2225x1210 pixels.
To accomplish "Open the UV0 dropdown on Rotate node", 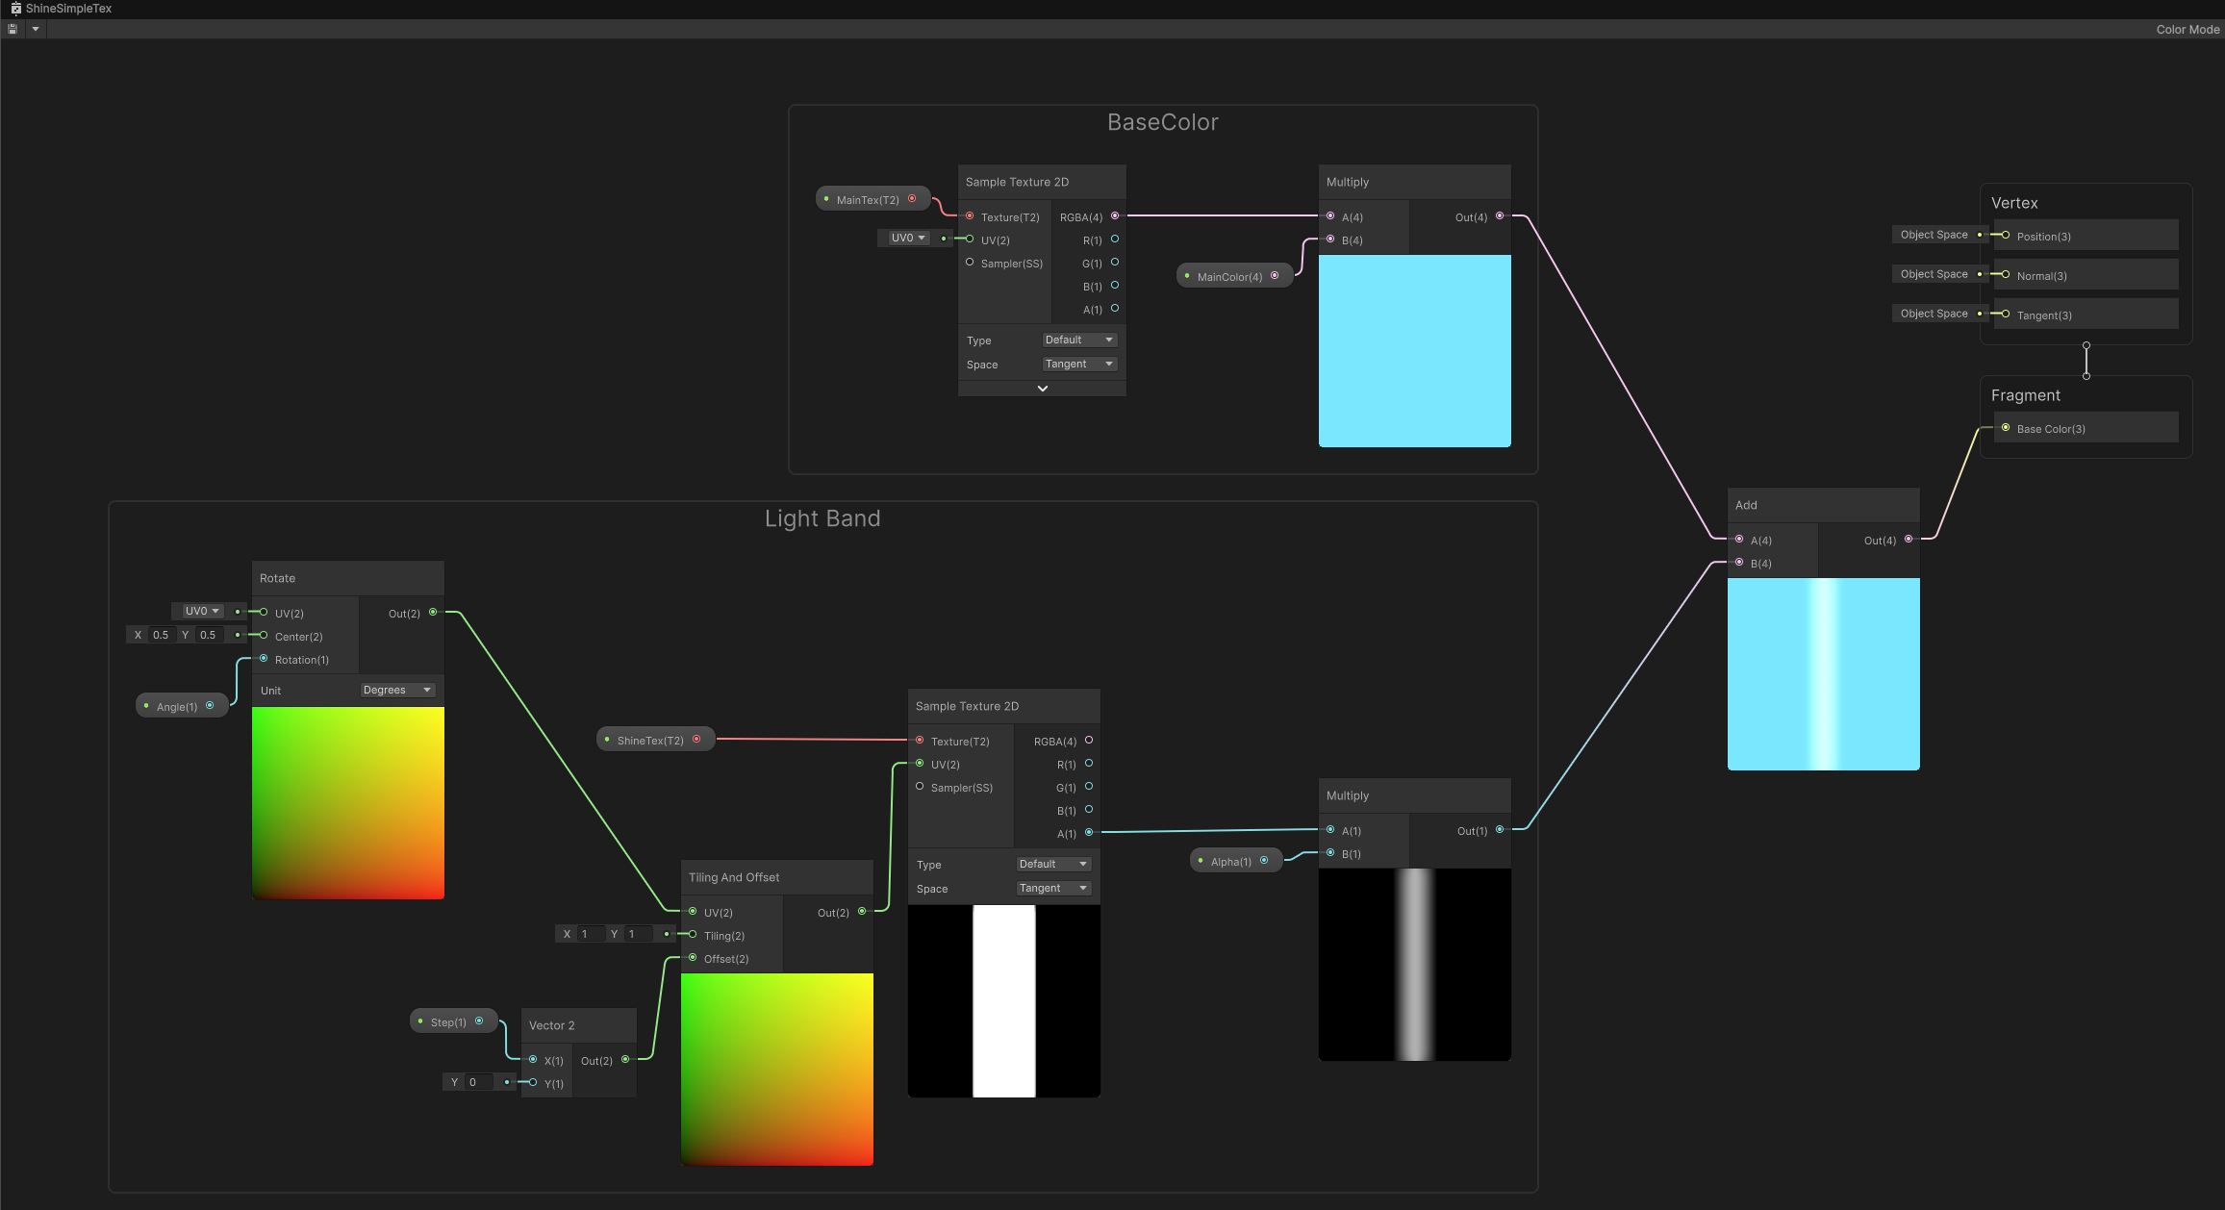I will coord(202,611).
